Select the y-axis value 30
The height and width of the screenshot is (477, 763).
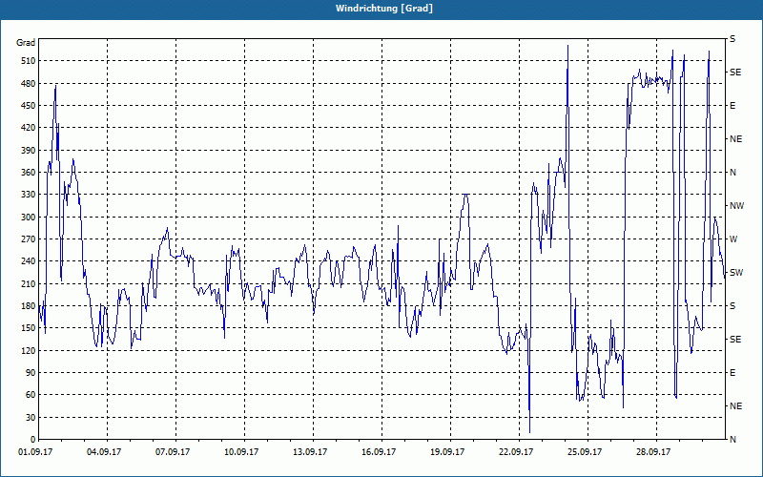point(31,418)
